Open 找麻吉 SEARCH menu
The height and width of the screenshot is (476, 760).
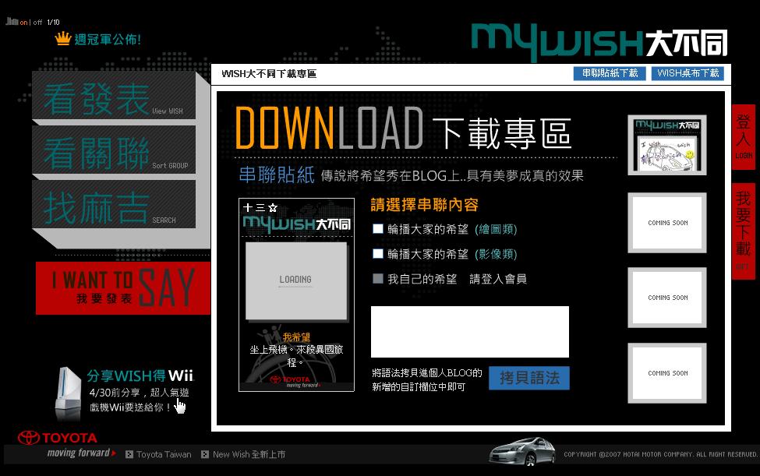(x=114, y=206)
